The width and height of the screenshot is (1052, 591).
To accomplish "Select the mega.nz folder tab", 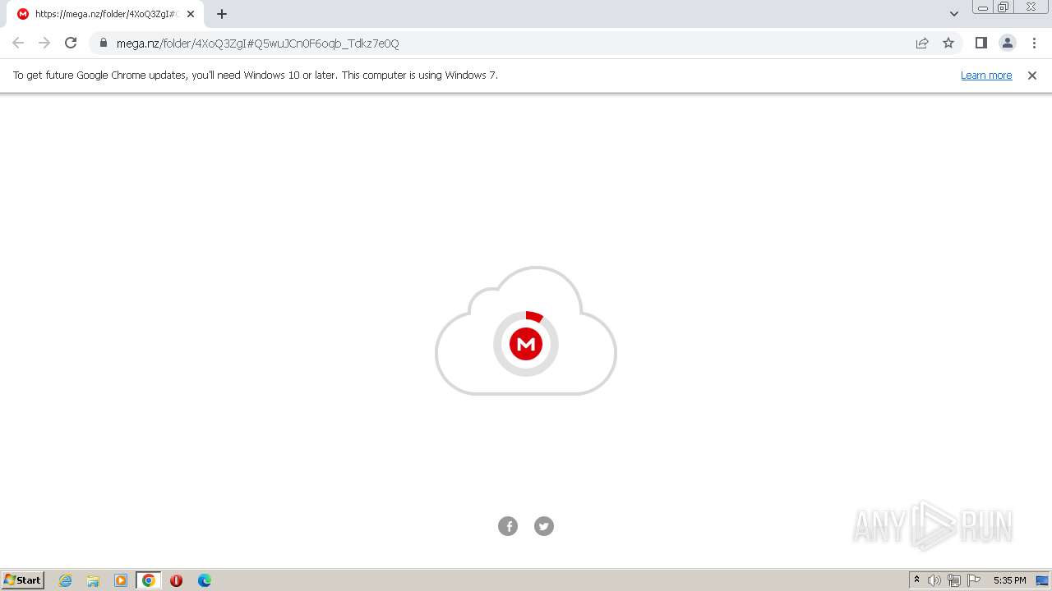I will [105, 14].
